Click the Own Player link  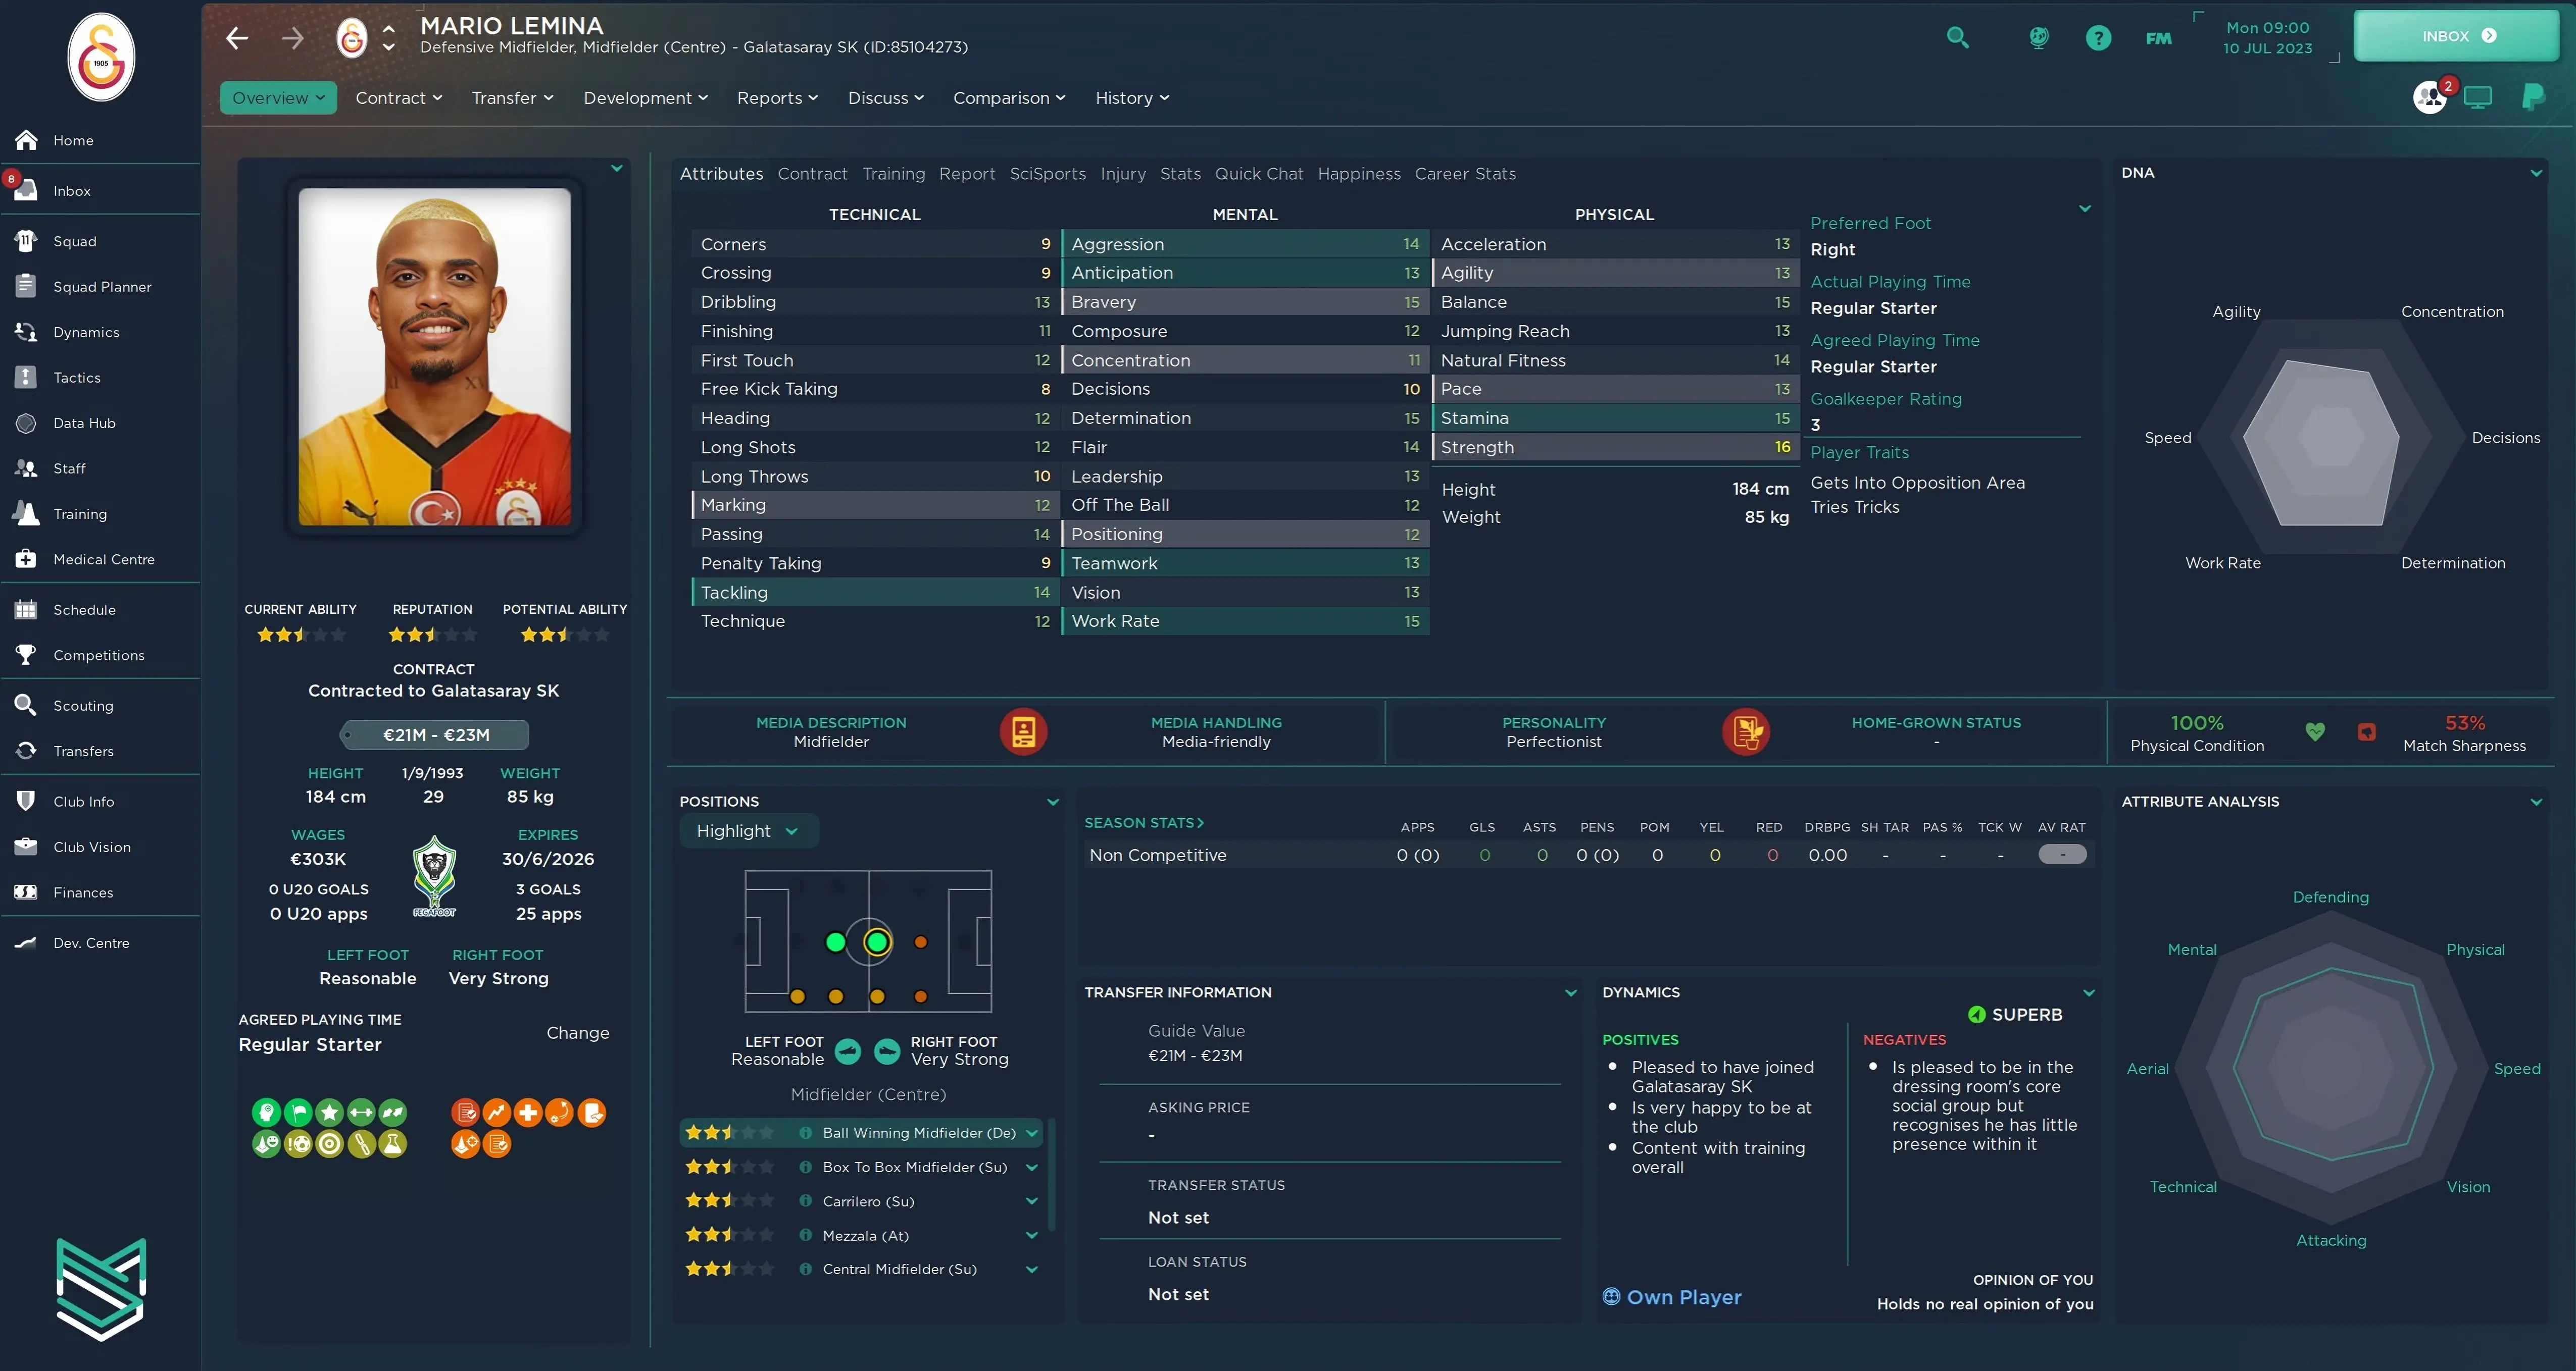[x=1672, y=1297]
